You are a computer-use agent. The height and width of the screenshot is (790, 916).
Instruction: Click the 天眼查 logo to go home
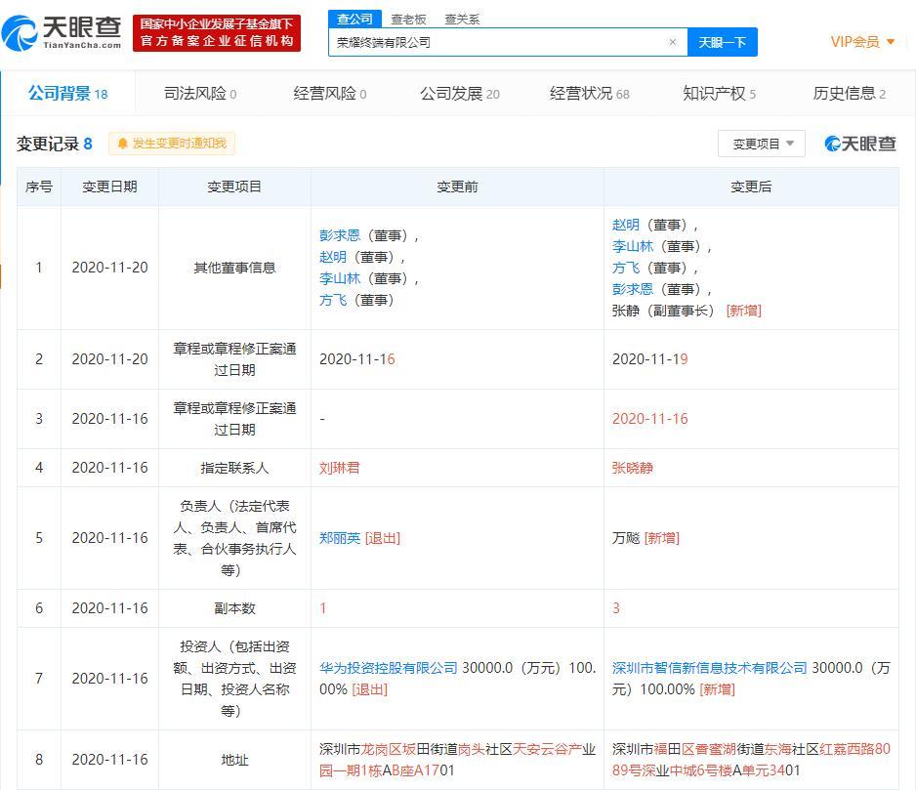click(62, 33)
